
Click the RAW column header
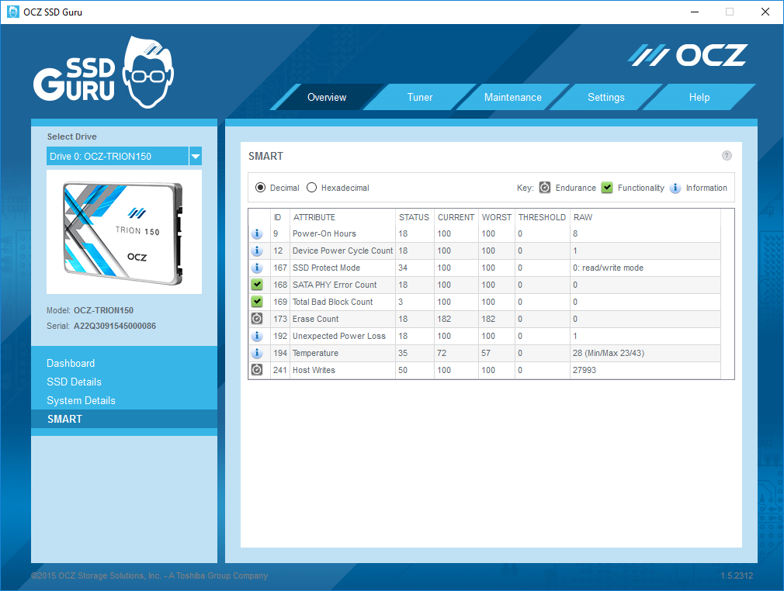click(x=582, y=217)
